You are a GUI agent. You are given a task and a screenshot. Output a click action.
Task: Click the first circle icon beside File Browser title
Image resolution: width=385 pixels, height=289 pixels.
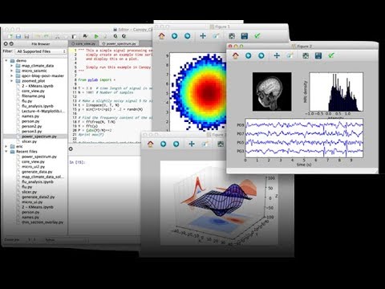coord(6,43)
